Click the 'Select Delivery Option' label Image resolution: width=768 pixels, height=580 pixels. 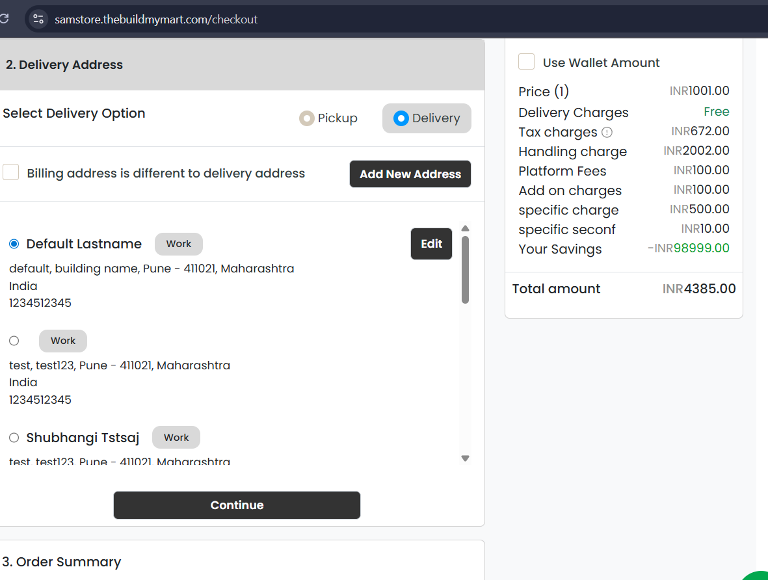coord(74,113)
